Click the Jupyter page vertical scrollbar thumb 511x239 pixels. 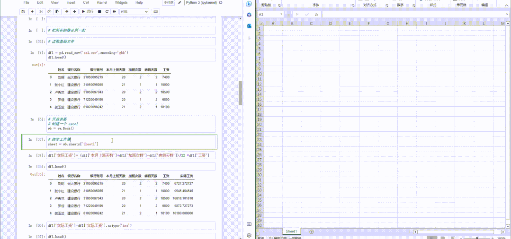tap(241, 93)
